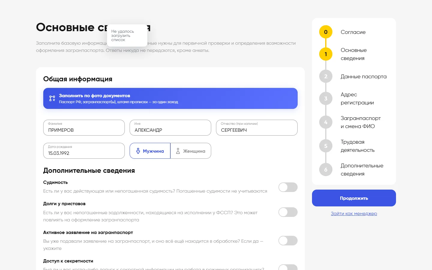The image size is (432, 270).
Task: Select the Женщина gender option
Action: tap(191, 151)
